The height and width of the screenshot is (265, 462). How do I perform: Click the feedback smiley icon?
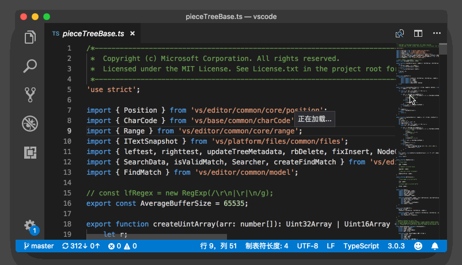tap(418, 246)
